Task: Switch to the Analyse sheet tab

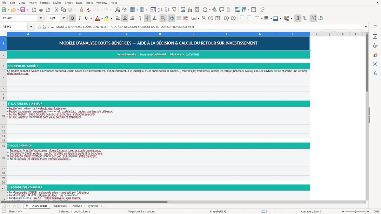Action: pos(77,206)
